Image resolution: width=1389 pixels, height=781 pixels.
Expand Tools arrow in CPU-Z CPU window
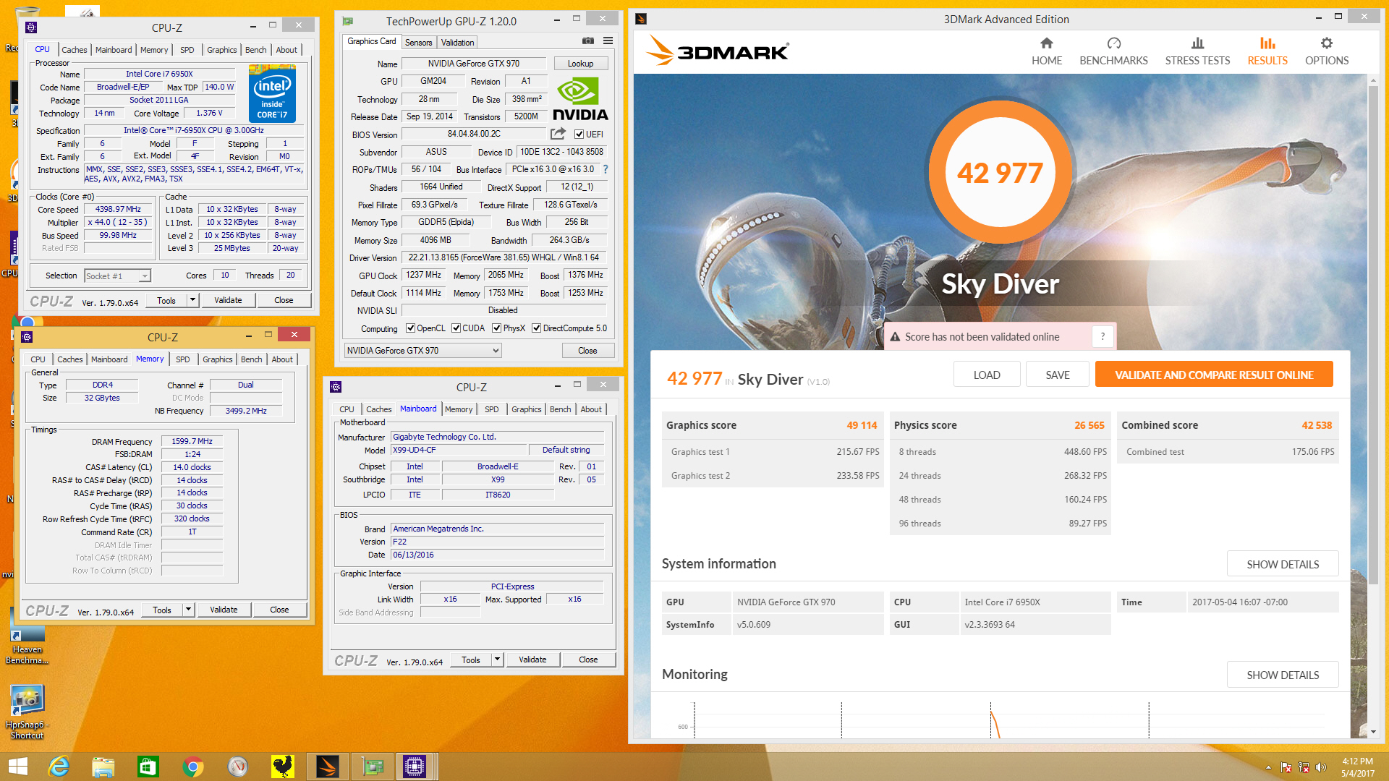coord(192,300)
